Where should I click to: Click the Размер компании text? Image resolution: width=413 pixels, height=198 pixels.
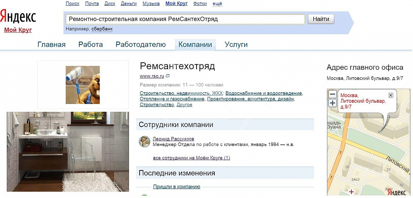click(181, 85)
